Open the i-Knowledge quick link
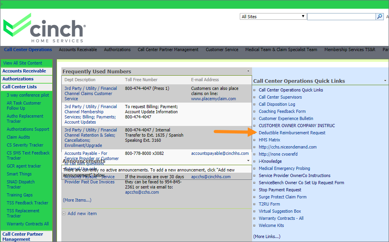Screen dimensions: 389x242 (270, 161)
